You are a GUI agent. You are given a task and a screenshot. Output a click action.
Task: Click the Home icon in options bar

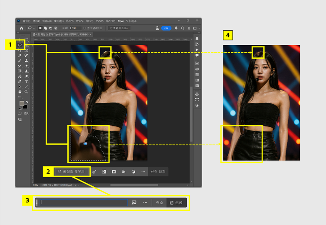point(21,28)
